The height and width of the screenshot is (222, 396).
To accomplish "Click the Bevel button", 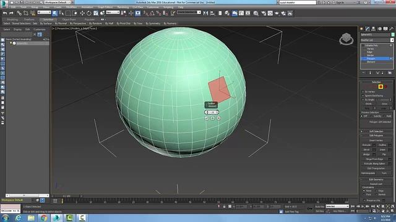I will [x=366, y=149].
